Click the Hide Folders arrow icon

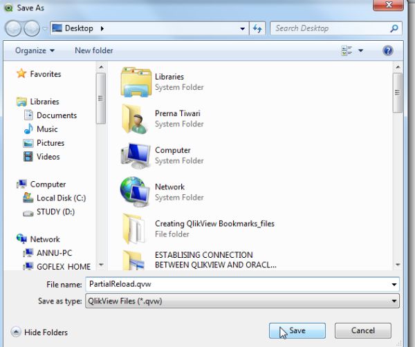click(16, 332)
